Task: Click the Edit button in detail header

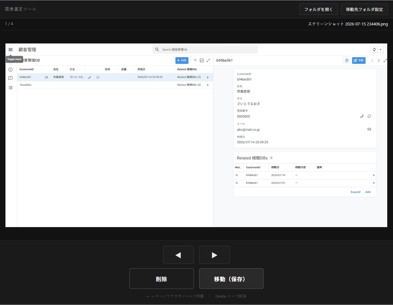Action: pyautogui.click(x=359, y=60)
